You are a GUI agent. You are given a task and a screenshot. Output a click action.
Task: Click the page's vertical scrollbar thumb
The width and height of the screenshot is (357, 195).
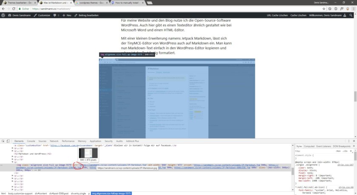click(x=355, y=96)
